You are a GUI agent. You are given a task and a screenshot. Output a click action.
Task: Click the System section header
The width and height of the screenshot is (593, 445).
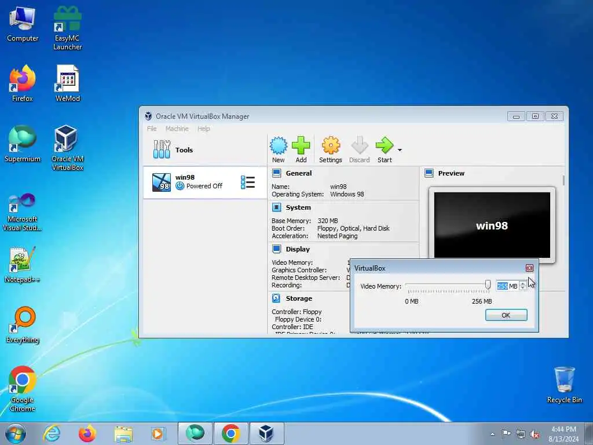[x=298, y=207]
